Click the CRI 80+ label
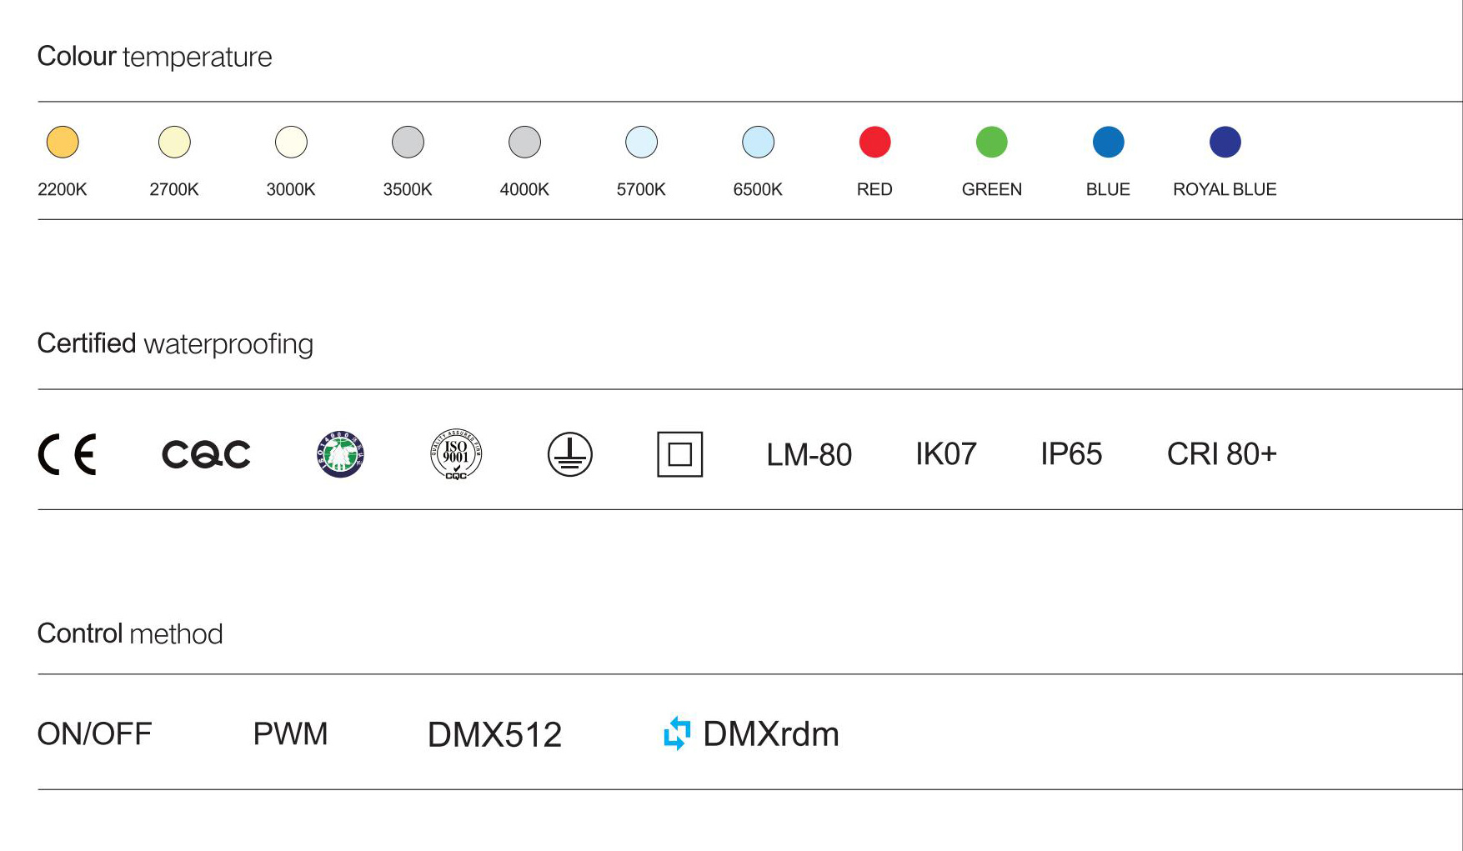1463x851 pixels. 1221,454
